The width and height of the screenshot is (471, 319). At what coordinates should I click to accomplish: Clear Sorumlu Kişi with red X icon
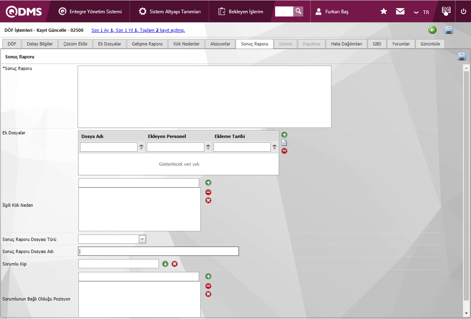(x=175, y=264)
